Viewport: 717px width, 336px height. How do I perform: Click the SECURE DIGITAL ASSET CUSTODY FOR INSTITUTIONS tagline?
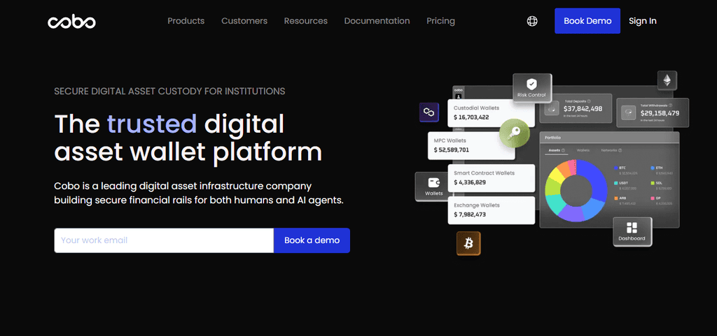(169, 92)
